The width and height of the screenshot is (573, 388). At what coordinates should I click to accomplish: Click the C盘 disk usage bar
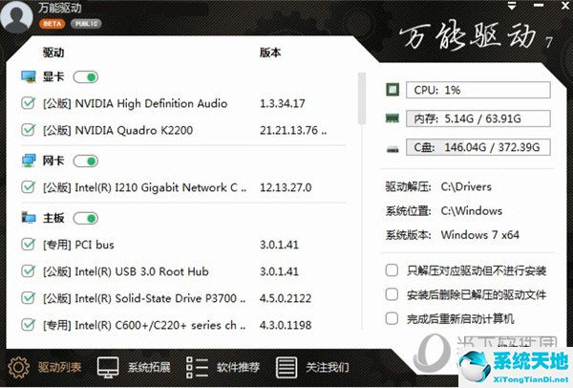coord(478,147)
